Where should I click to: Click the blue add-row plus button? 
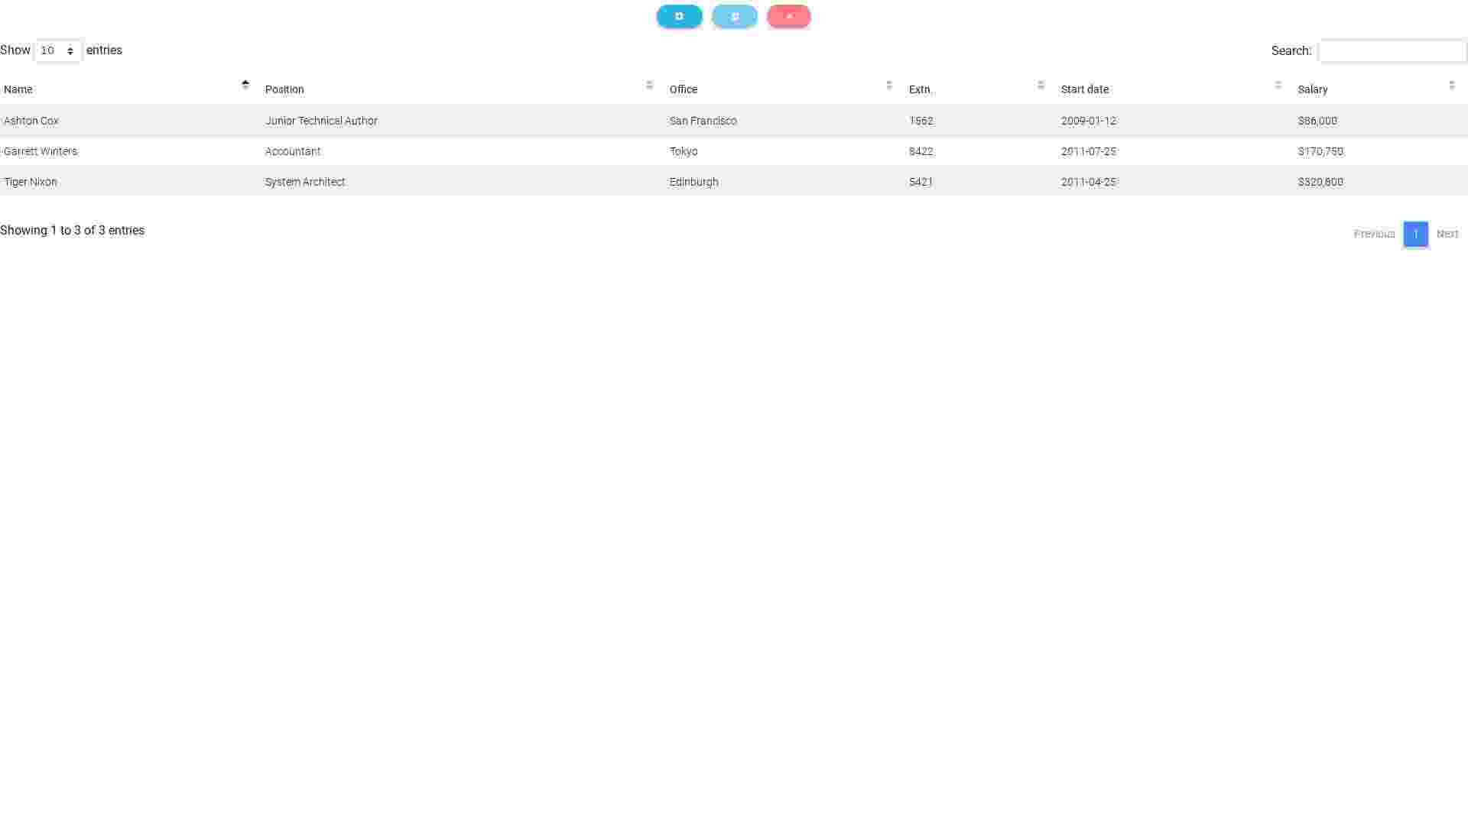pyautogui.click(x=679, y=16)
